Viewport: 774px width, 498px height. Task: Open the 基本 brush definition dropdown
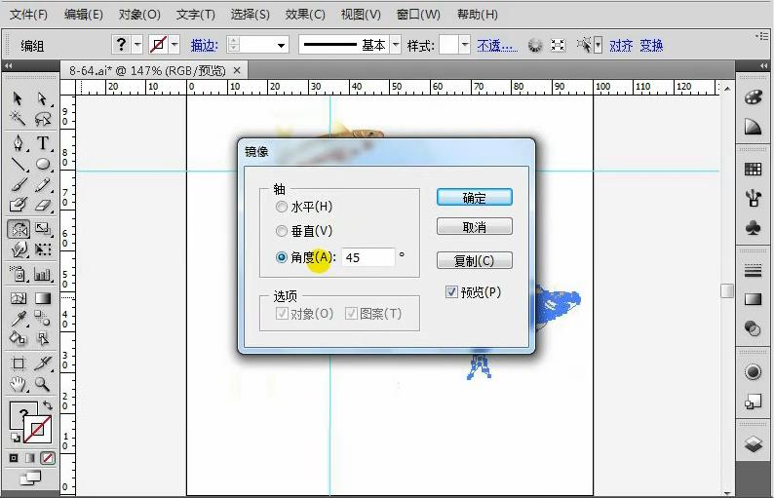tap(396, 45)
